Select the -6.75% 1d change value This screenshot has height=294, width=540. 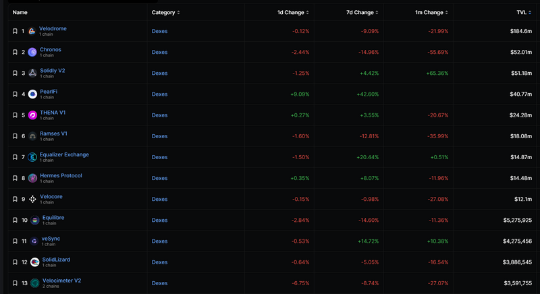coord(300,283)
